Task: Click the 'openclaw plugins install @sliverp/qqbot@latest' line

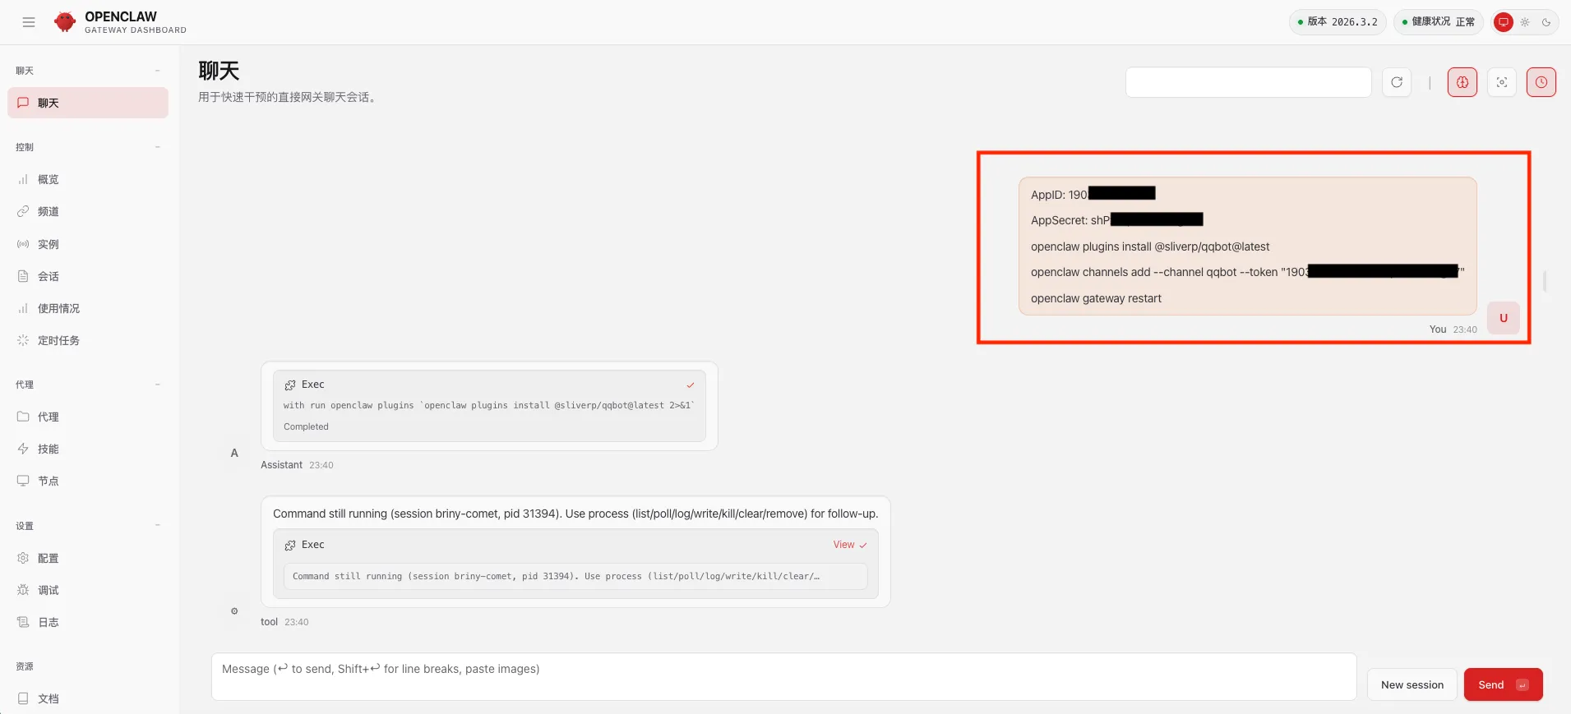Action: click(1150, 246)
